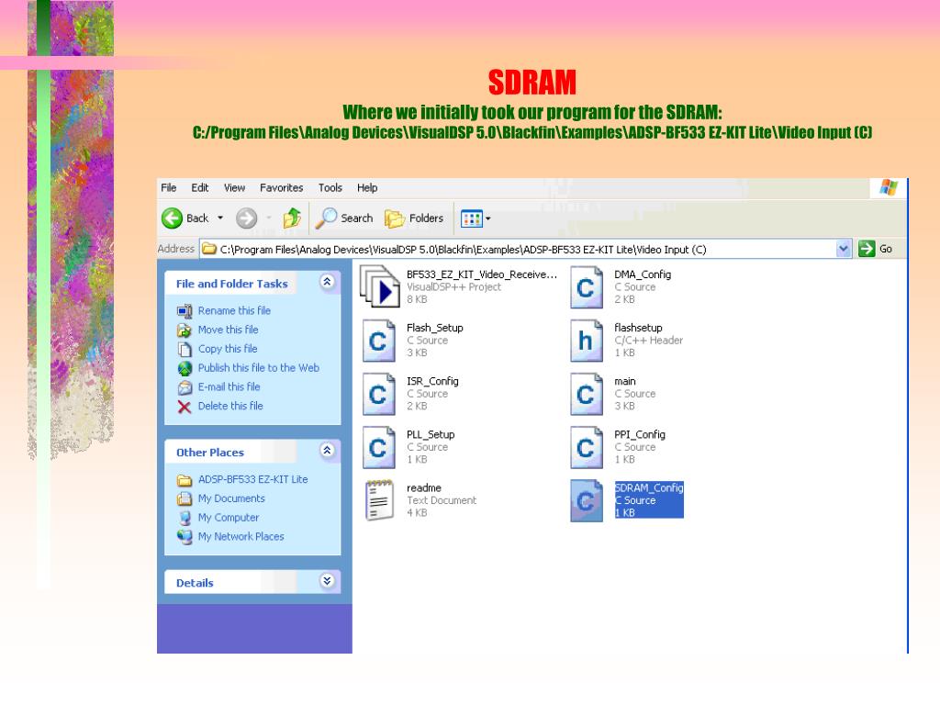Open the Edit menu
Screen dimensions: 940x705
click(199, 187)
